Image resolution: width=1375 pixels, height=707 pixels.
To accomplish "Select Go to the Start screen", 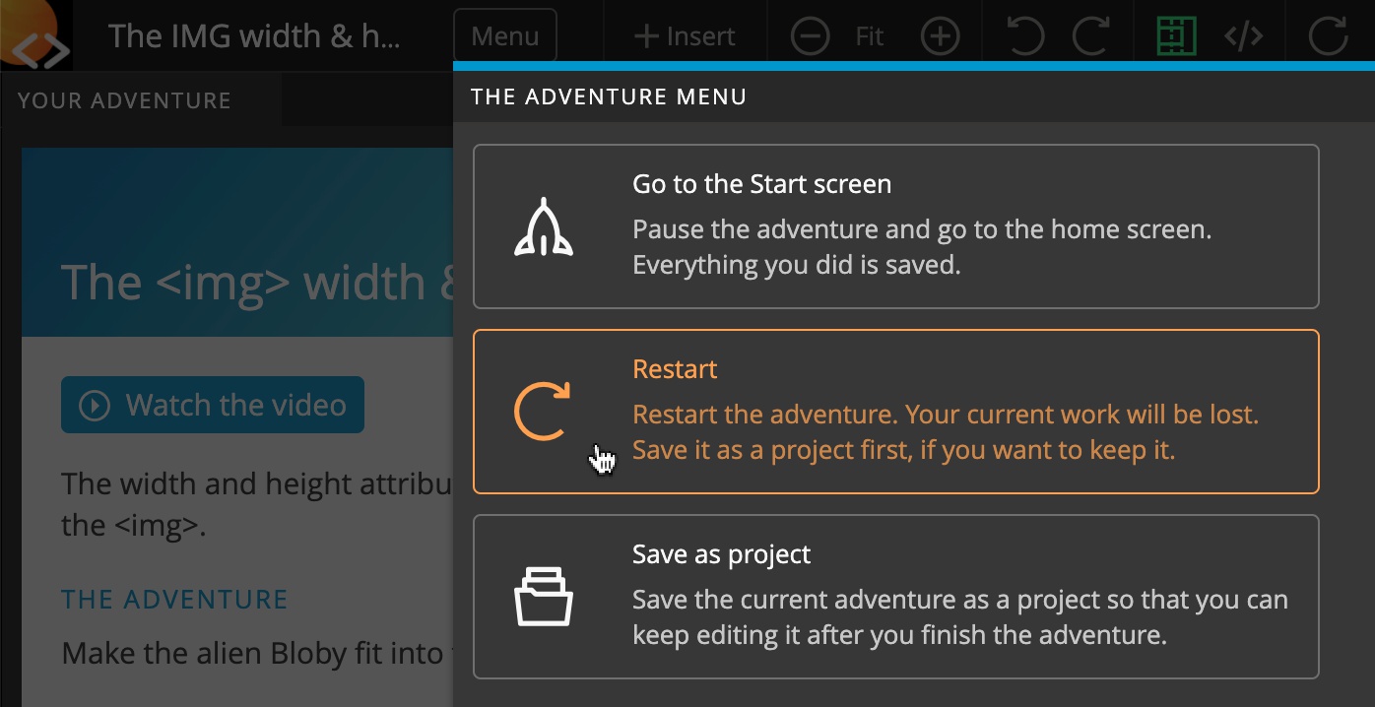I will coord(895,226).
